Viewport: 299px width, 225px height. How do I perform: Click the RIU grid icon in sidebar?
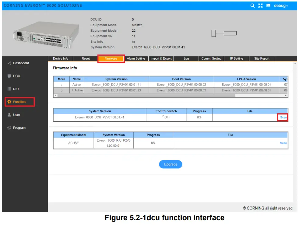[9, 89]
